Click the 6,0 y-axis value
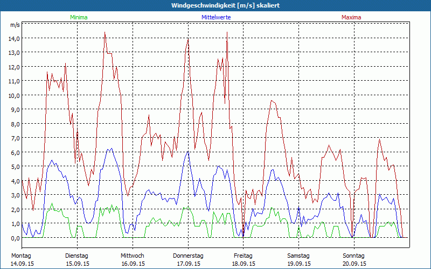The height and width of the screenshot is (269, 431). click(16, 153)
